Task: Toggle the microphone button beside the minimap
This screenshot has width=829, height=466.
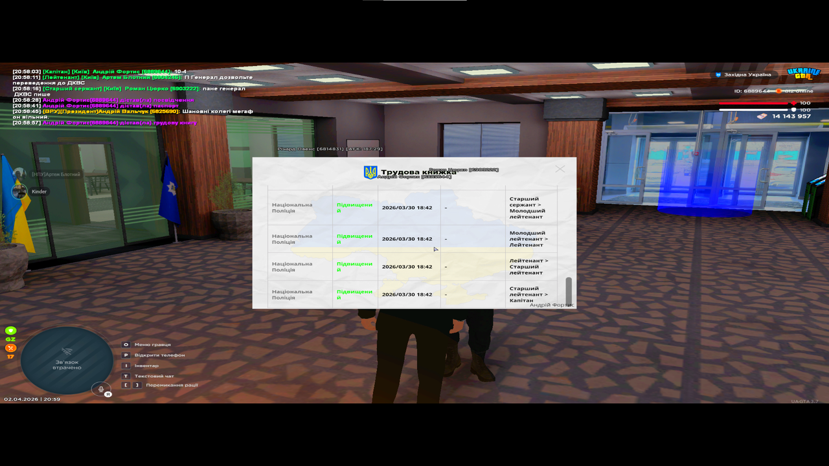Action: coord(100,388)
